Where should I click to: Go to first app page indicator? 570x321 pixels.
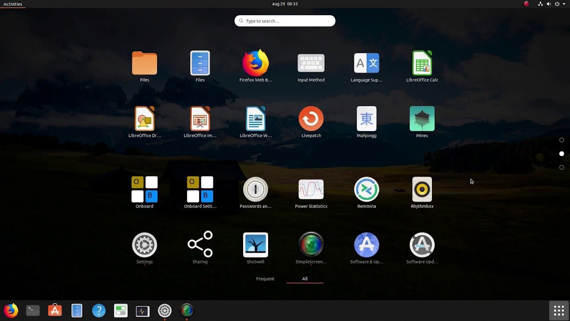pyautogui.click(x=562, y=140)
